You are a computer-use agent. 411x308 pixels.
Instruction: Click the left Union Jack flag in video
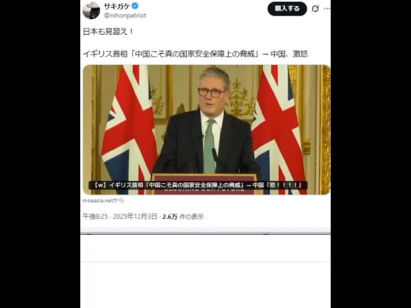tap(128, 130)
